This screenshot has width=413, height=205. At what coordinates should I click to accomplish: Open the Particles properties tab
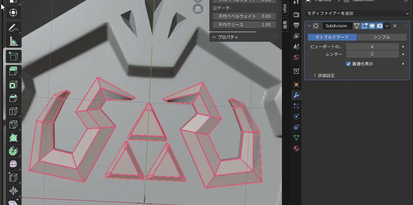click(296, 106)
